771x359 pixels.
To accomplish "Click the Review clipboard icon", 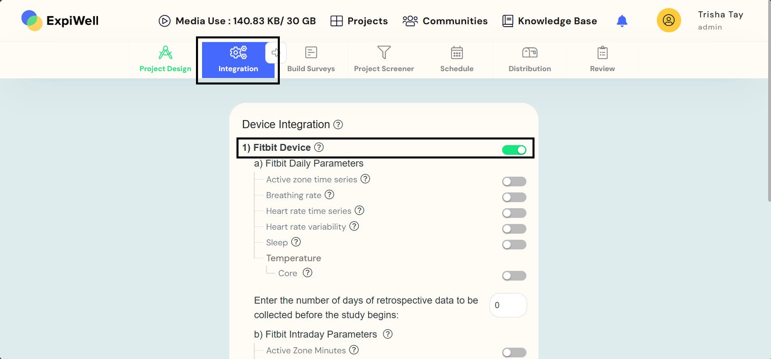I will tap(603, 53).
